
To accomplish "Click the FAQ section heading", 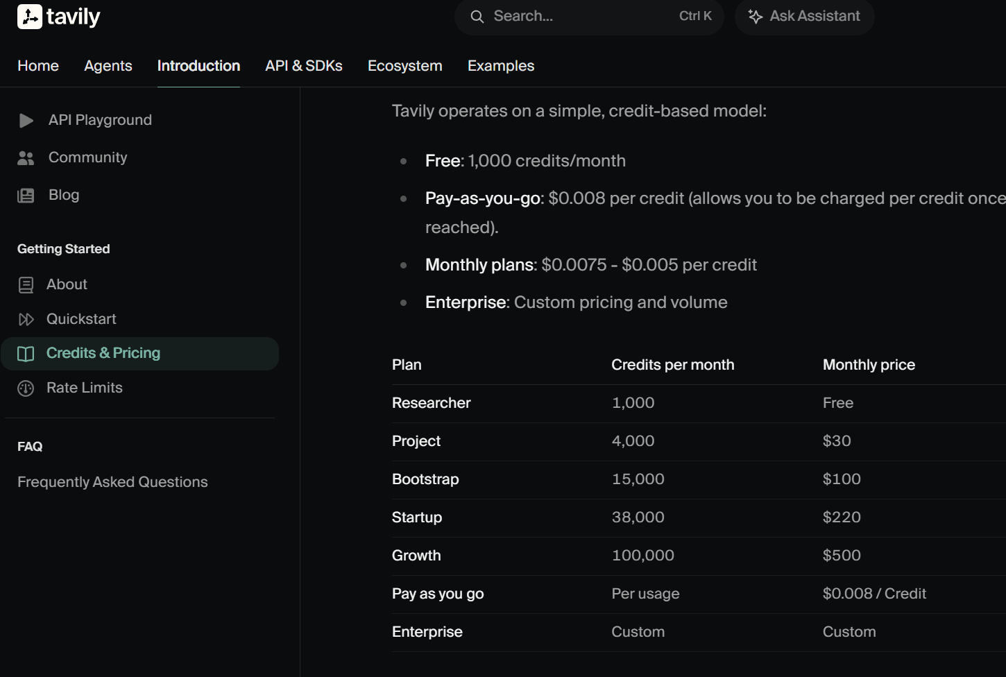I will pyautogui.click(x=30, y=447).
